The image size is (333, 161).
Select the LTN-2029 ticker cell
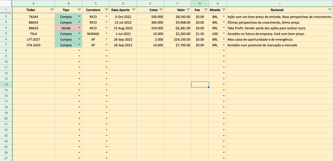(34, 45)
